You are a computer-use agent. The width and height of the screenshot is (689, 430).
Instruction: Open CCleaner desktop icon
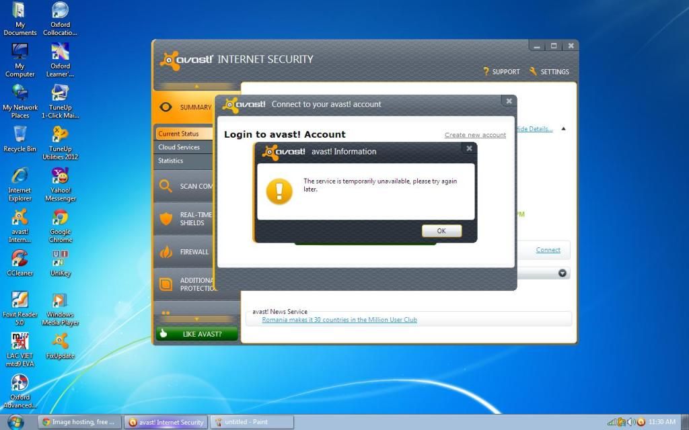point(20,263)
